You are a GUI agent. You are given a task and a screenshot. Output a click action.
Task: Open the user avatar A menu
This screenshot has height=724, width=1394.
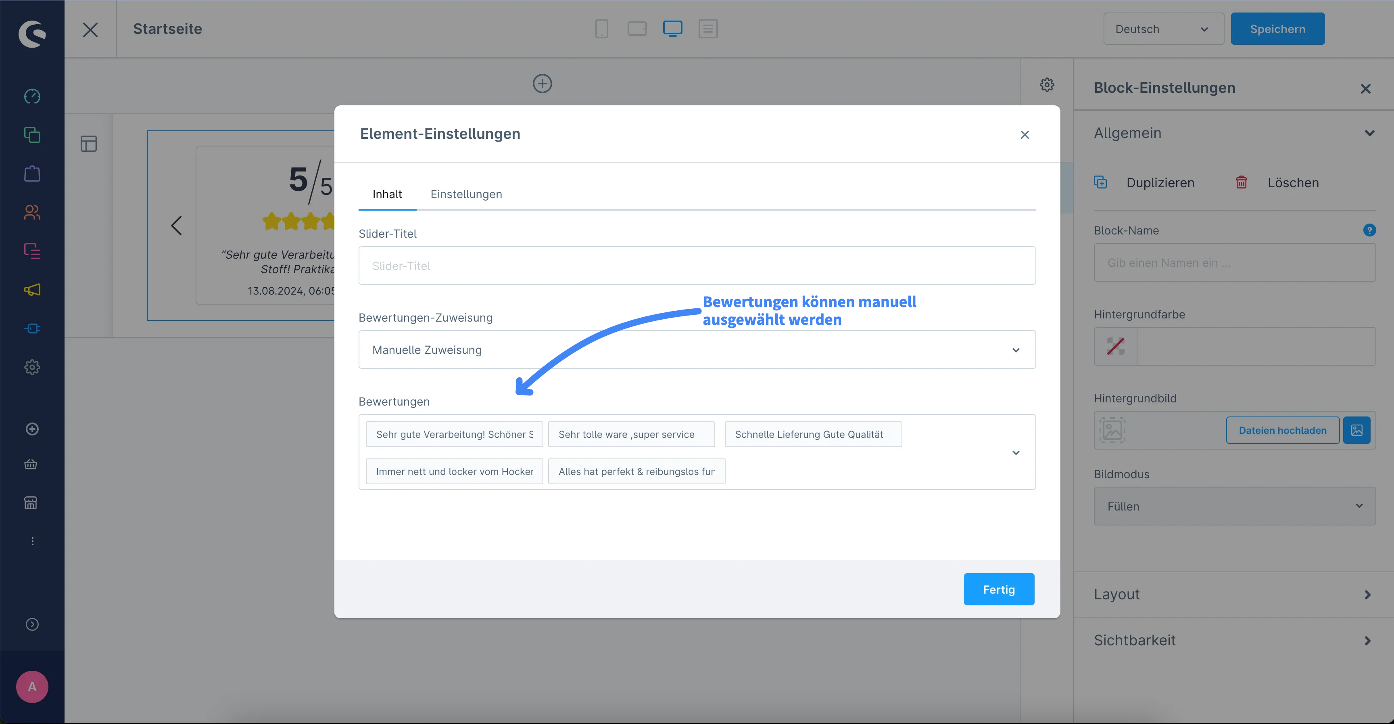tap(32, 686)
